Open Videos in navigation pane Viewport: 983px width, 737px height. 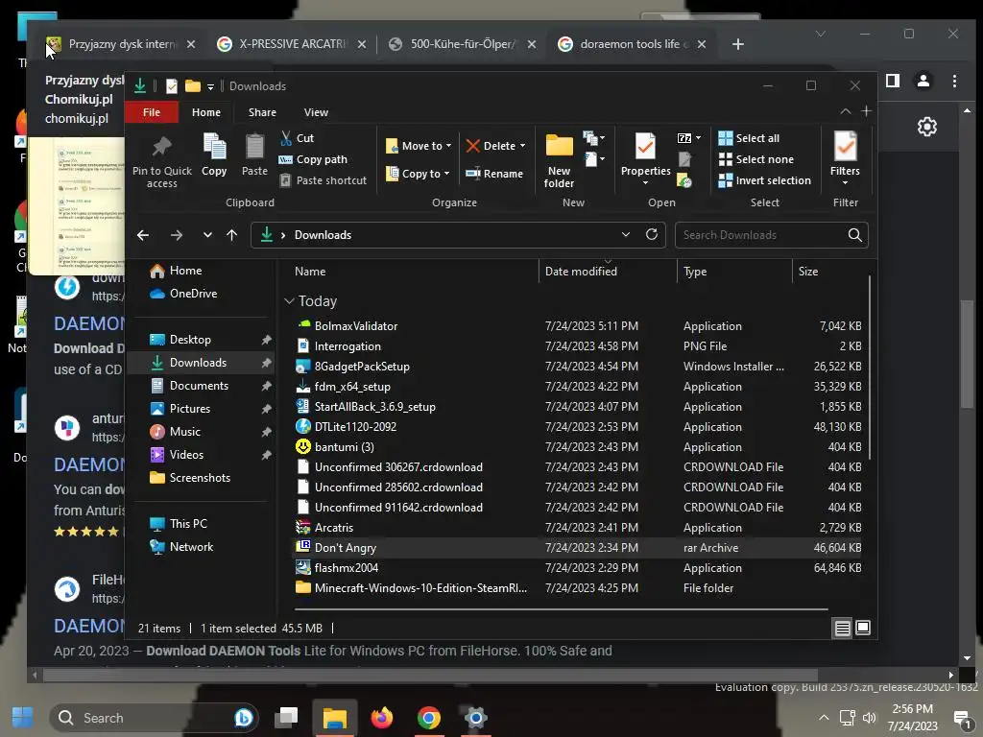[x=200, y=454]
